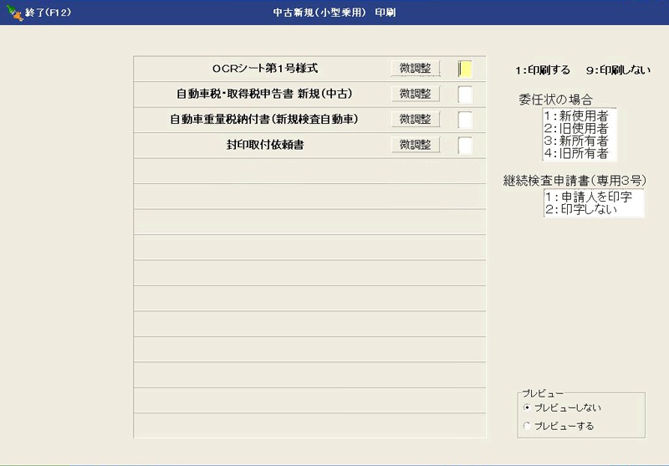Image resolution: width=669 pixels, height=466 pixels.
Task: Click the 1:印刷する legend text
Action: 542,70
